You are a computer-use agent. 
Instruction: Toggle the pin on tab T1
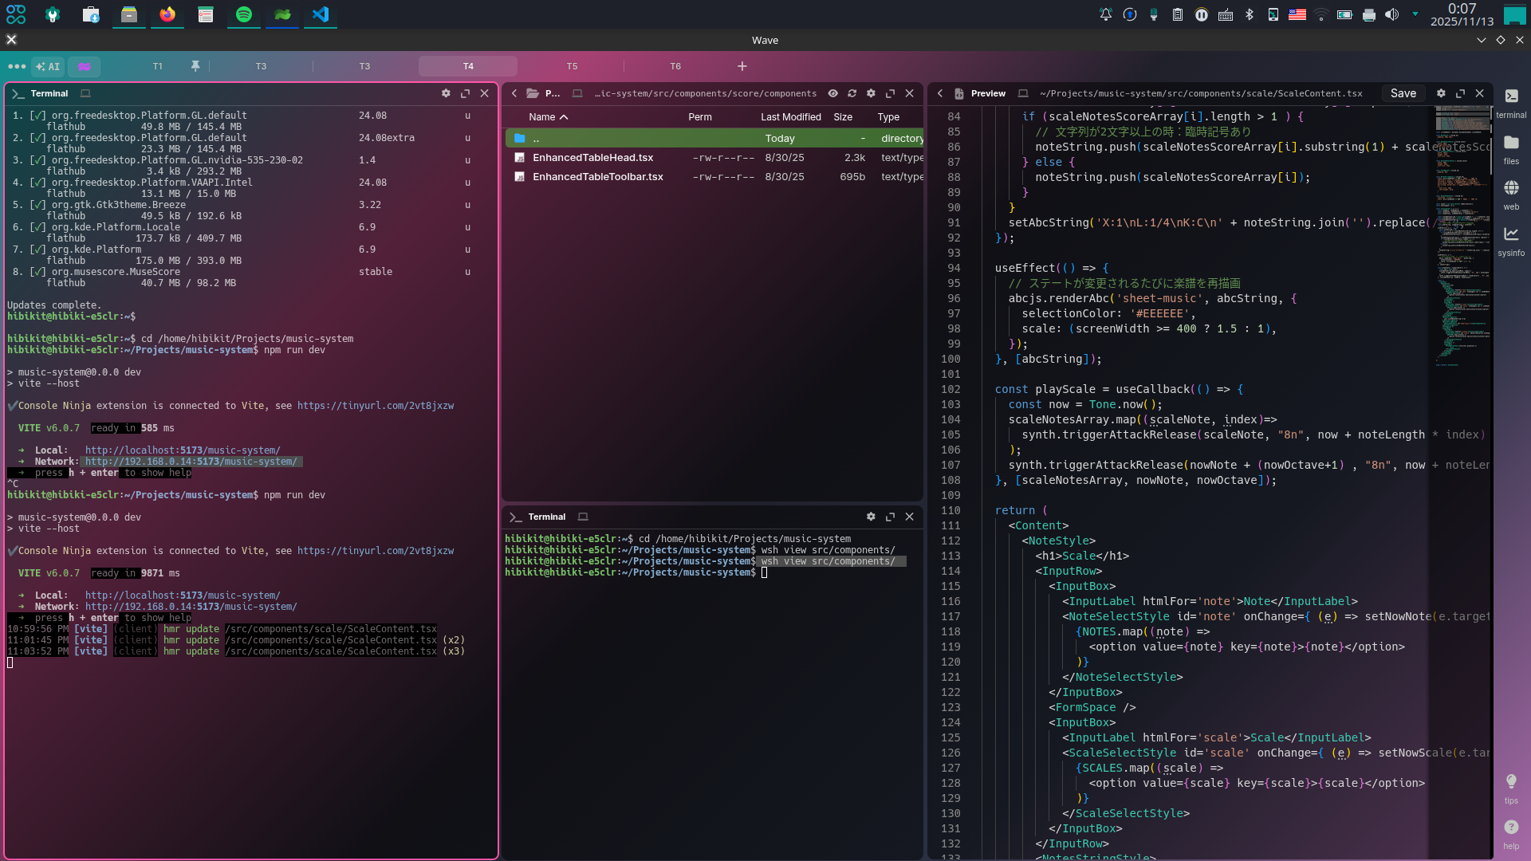point(195,66)
